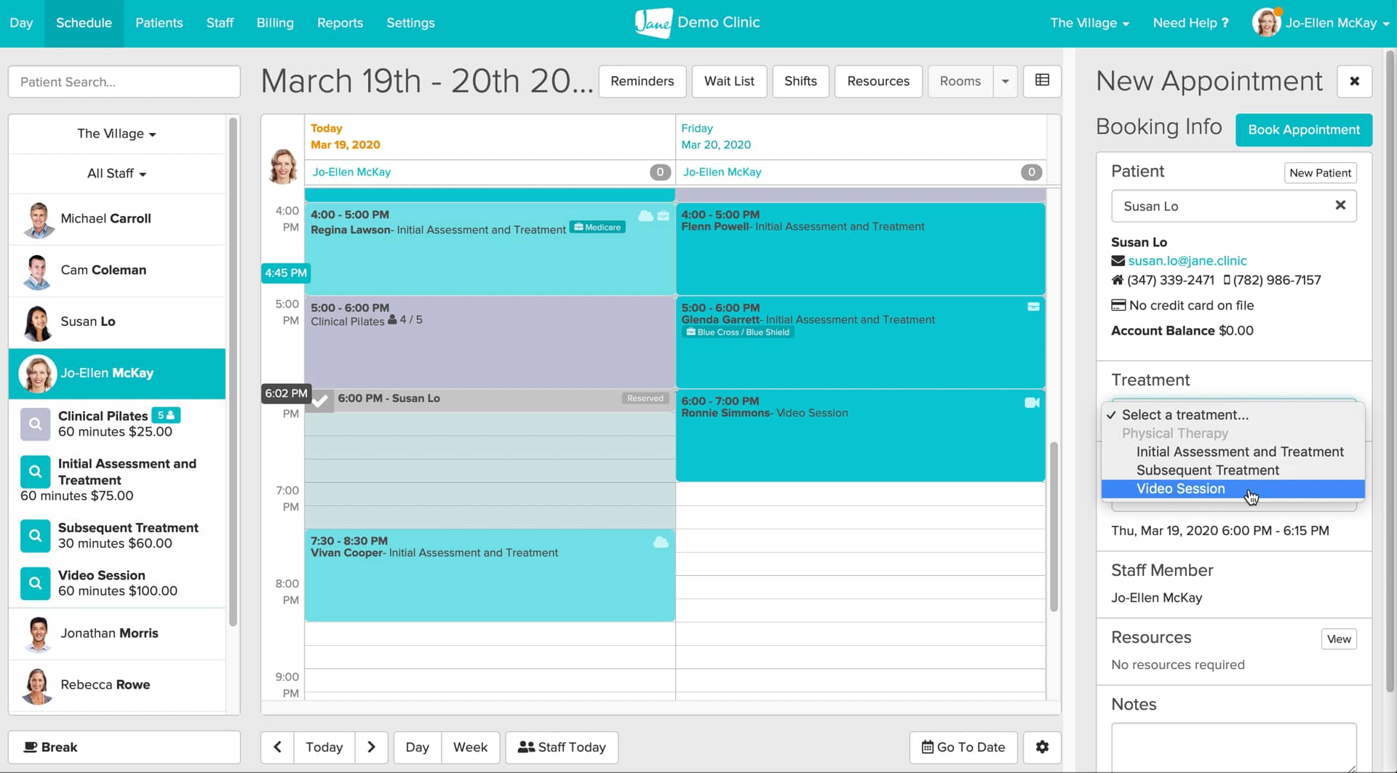
Task: Toggle the Wait List display
Action: pos(729,81)
